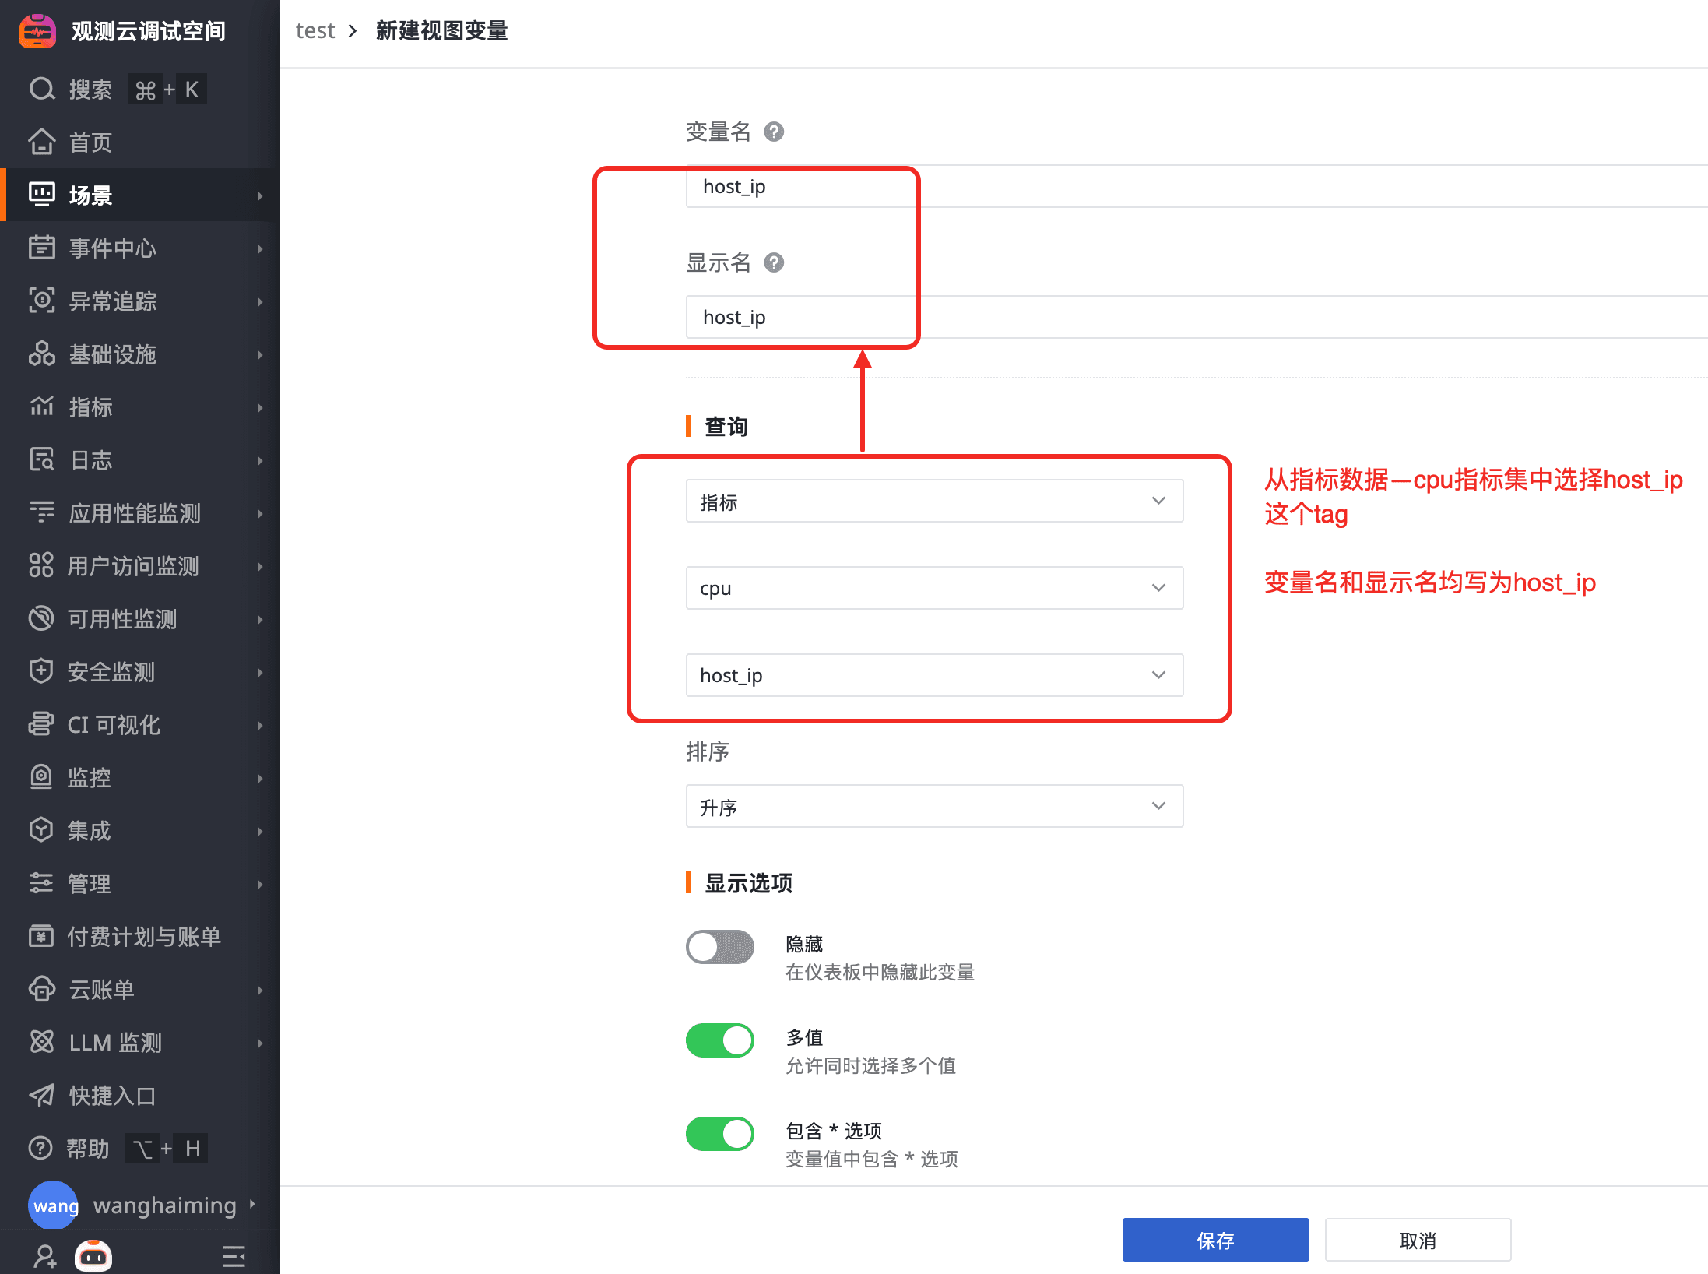Click the 保存 button
The width and height of the screenshot is (1708, 1274).
click(x=1214, y=1240)
